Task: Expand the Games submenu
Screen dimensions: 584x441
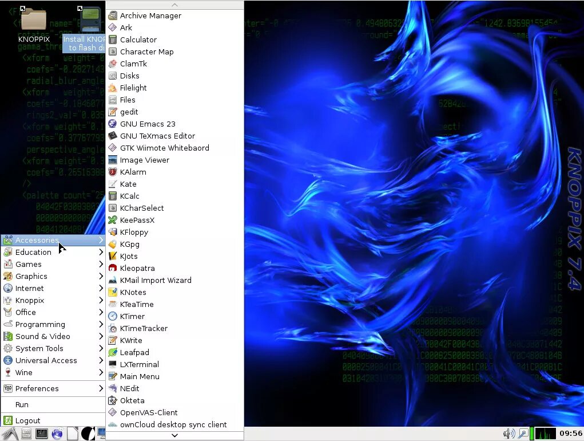Action: pos(53,264)
